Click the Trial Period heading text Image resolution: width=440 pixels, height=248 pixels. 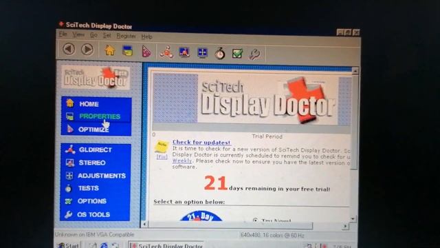pyautogui.click(x=267, y=136)
